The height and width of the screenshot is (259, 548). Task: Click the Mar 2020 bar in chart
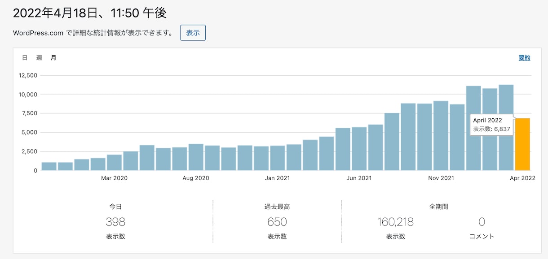pos(114,163)
